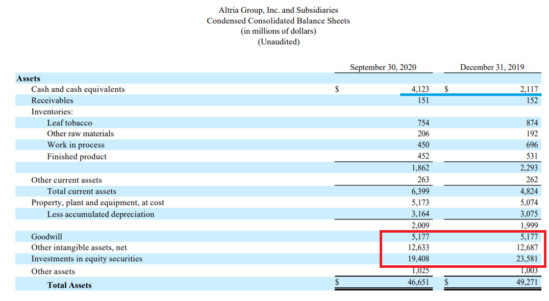Image resolution: width=549 pixels, height=301 pixels.
Task: Select the bold "Total Assets" row label
Action: click(69, 285)
